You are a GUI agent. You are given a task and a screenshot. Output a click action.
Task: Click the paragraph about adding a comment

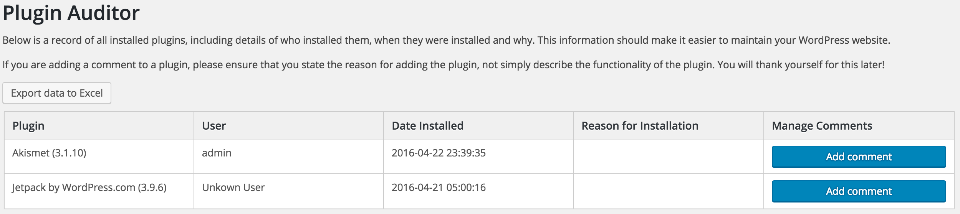(444, 64)
